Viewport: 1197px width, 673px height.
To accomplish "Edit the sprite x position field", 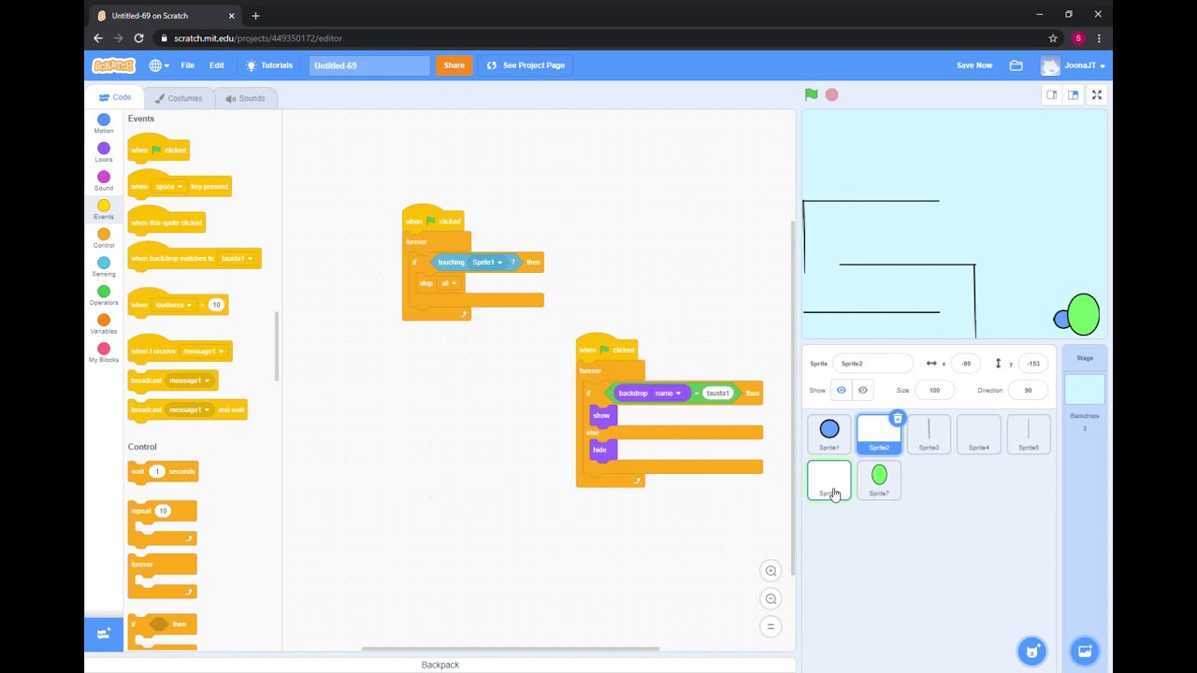I will [x=968, y=364].
